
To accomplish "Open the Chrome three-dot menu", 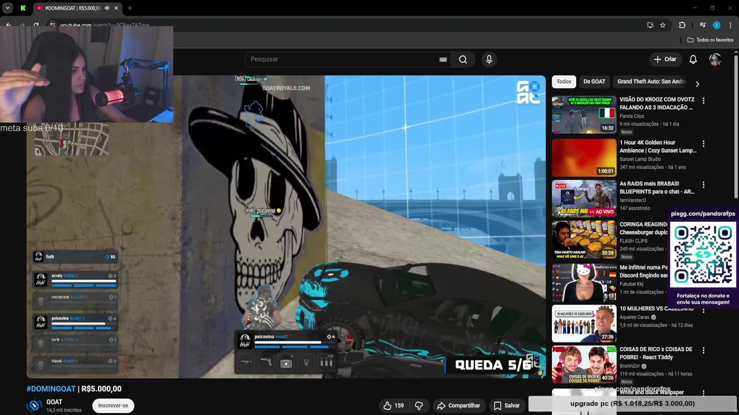I will 731,25.
